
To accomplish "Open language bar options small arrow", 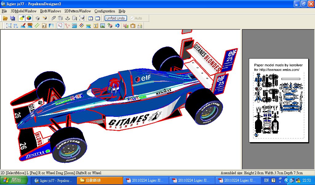I will [x=280, y=182].
